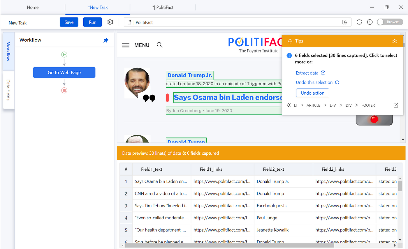Click the data preview vertical scrollbar

pyautogui.click(x=400, y=186)
